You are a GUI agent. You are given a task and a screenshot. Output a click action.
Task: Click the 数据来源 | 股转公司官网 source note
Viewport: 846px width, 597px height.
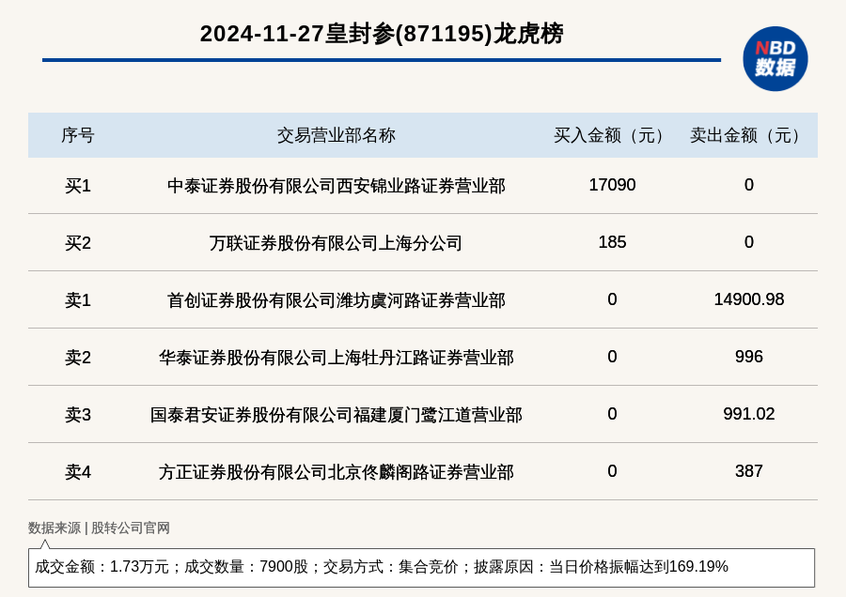(99, 528)
